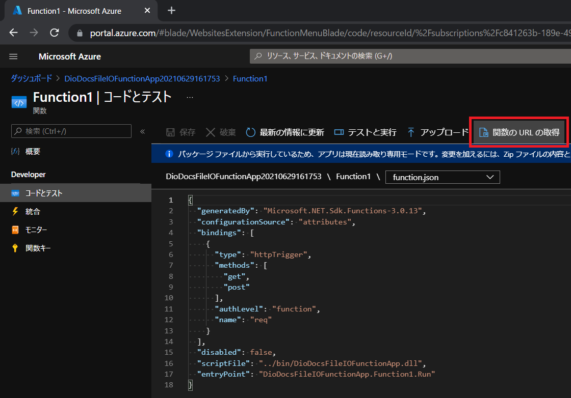Click the Microsoft Azure home title
The image size is (571, 398).
(x=69, y=56)
